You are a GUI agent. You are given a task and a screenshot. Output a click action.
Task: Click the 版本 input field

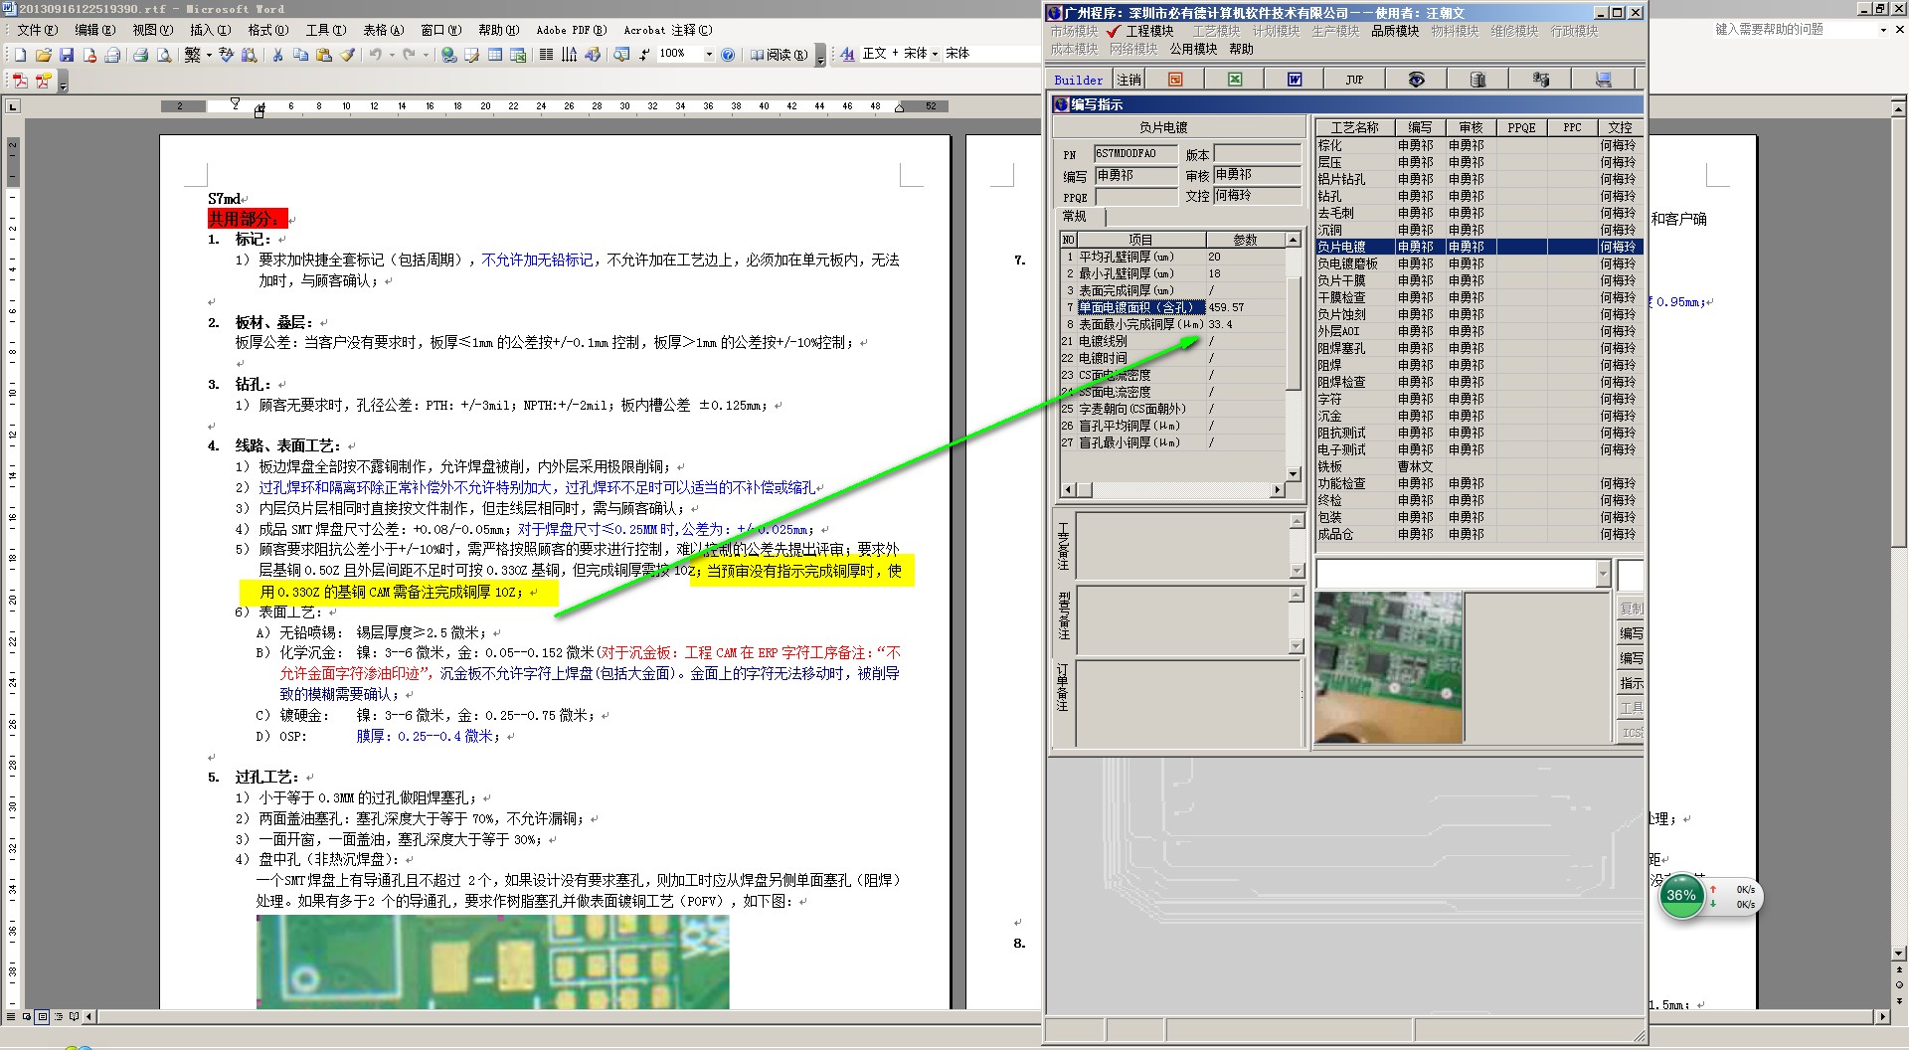point(1257,154)
